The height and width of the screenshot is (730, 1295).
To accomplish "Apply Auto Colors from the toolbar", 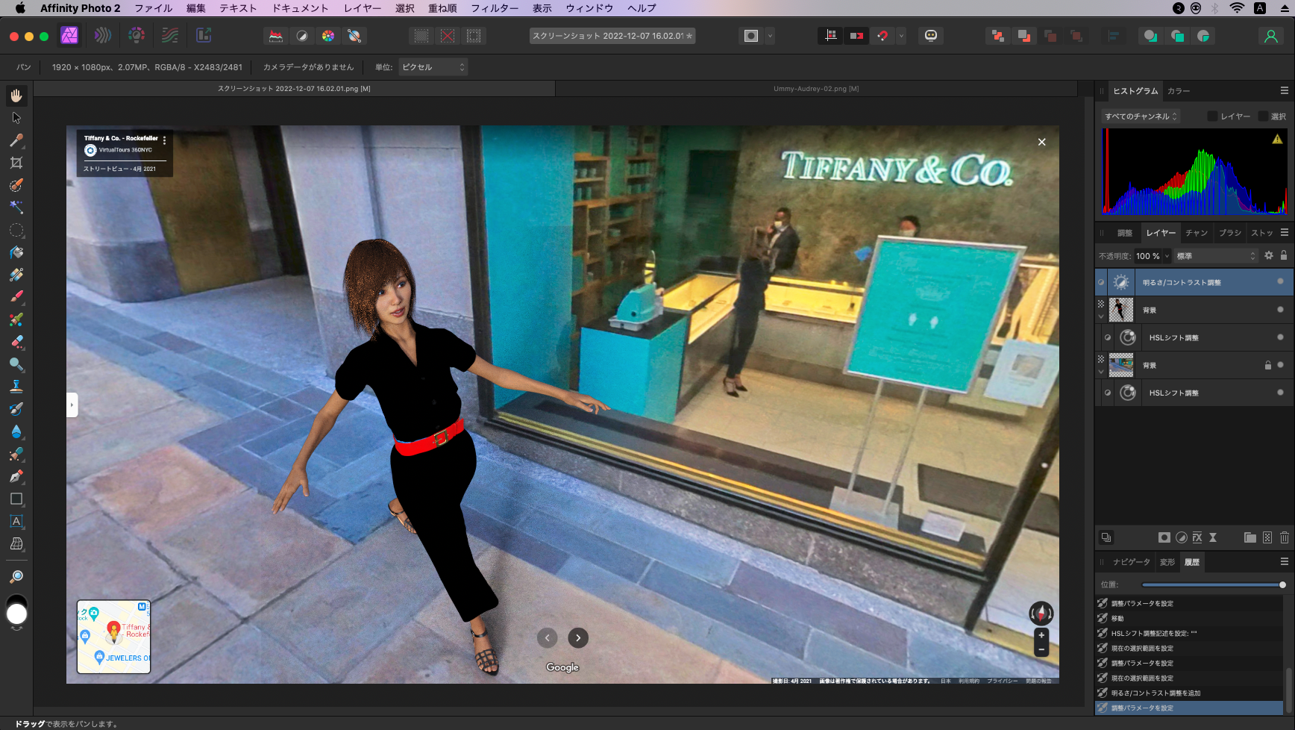I will tap(328, 36).
